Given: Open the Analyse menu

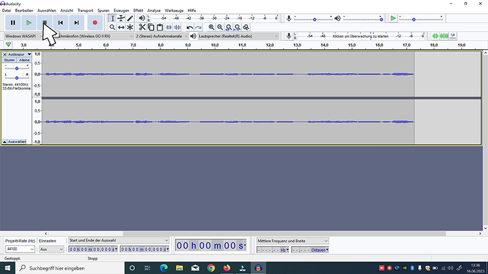Looking at the screenshot, I should tap(154, 10).
